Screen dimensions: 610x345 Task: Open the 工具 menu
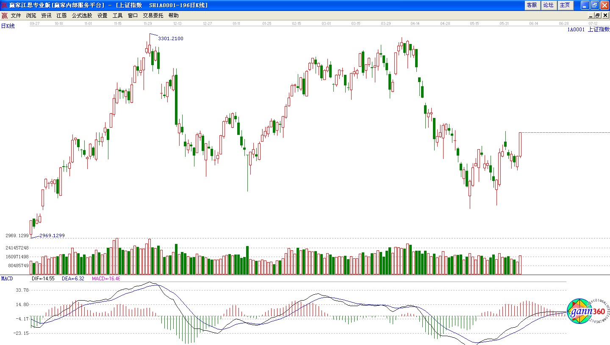(x=118, y=16)
